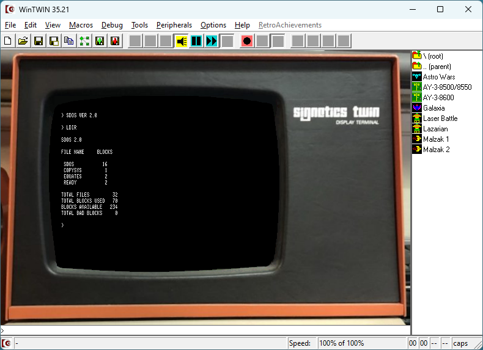Click the red down-arrow save state icon
This screenshot has width=483, height=350.
pyautogui.click(x=115, y=41)
